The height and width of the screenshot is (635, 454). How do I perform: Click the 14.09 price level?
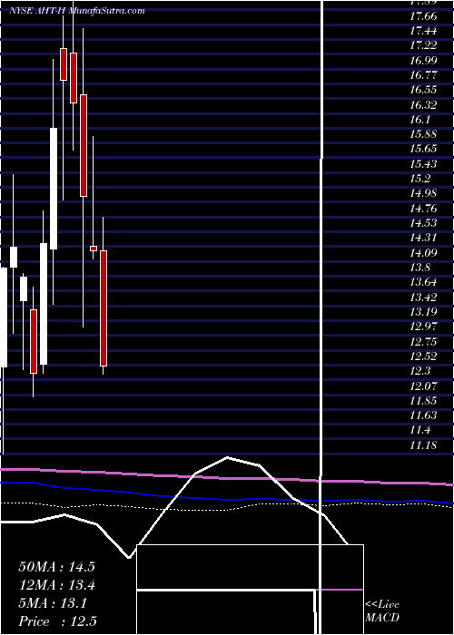coord(424,253)
